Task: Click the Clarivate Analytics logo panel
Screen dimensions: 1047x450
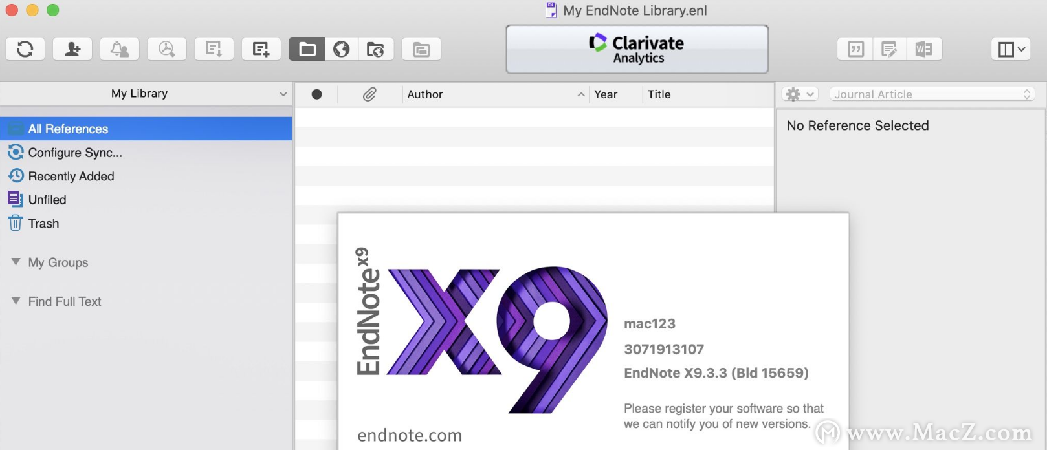Action: [x=637, y=49]
